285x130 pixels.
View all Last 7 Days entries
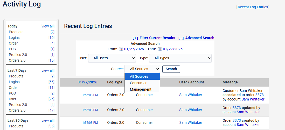pos(47,70)
